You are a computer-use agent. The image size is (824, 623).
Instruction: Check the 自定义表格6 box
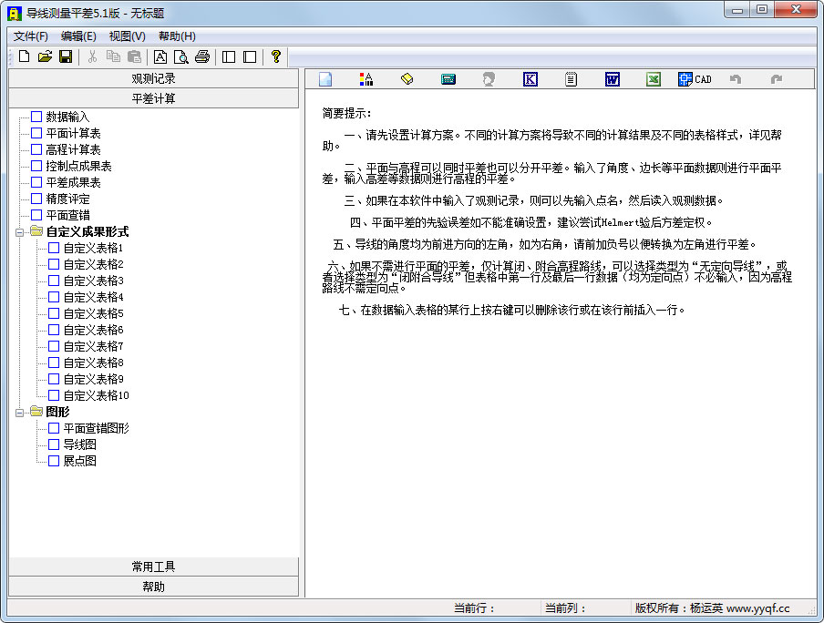54,330
